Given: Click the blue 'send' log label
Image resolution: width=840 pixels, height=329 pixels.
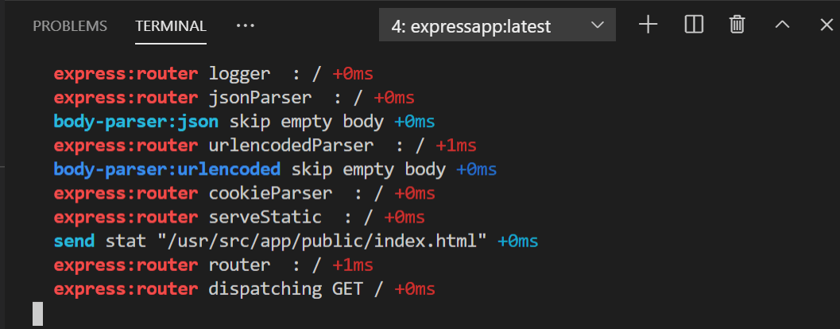Looking at the screenshot, I should click(75, 241).
